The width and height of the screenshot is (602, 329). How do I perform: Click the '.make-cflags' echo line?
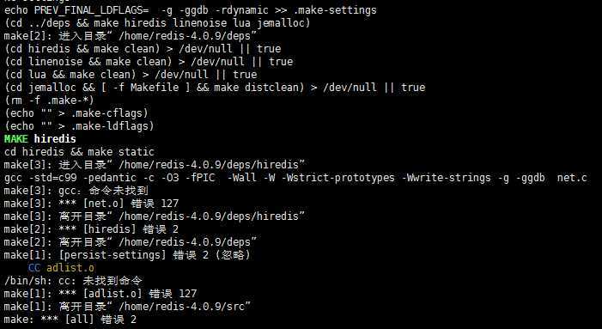tap(76, 113)
